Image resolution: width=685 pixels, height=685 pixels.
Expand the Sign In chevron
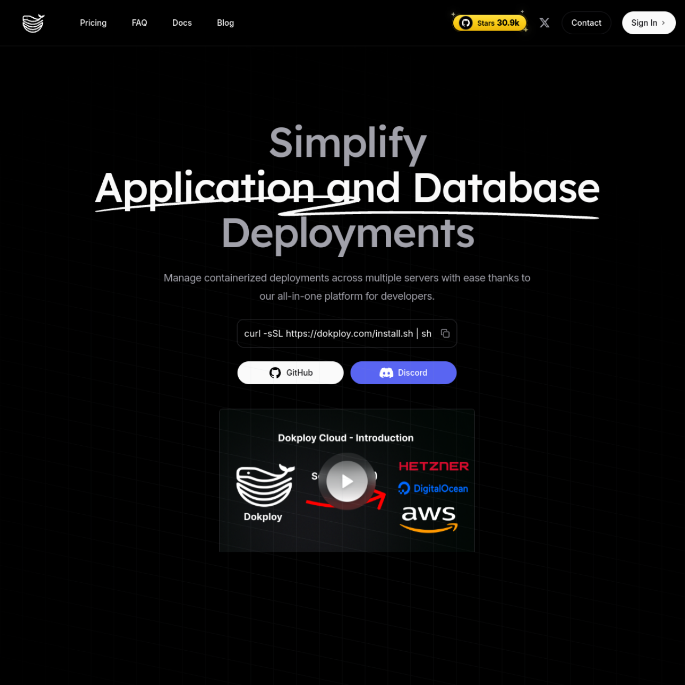(663, 23)
